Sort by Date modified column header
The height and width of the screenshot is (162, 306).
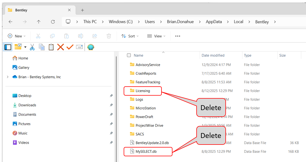point(213,55)
